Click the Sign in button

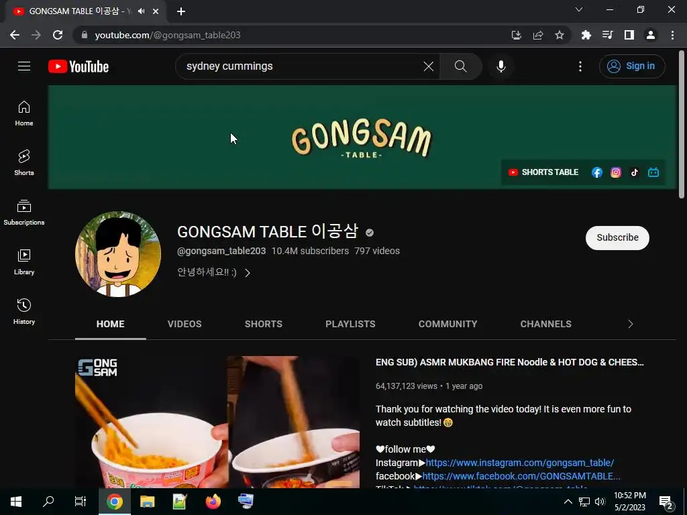click(x=632, y=66)
